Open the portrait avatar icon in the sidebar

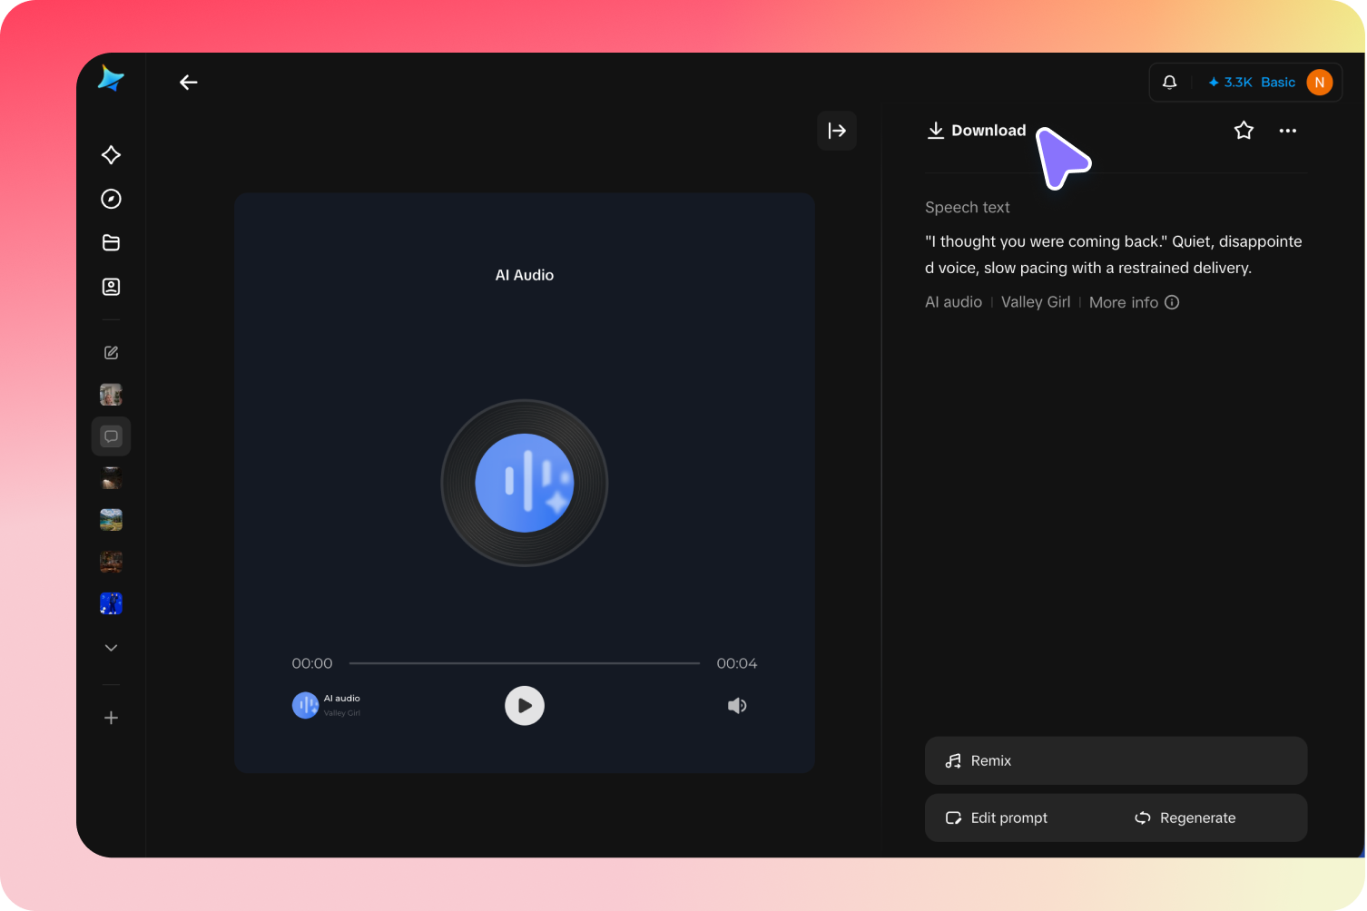(x=111, y=287)
